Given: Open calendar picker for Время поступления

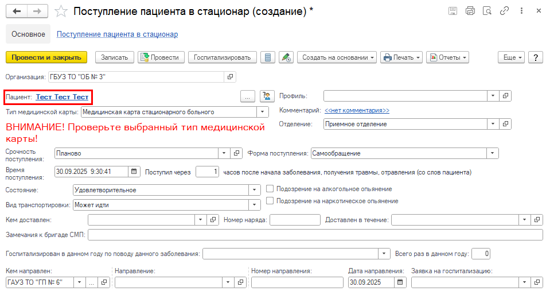Looking at the screenshot, I should coord(134,172).
